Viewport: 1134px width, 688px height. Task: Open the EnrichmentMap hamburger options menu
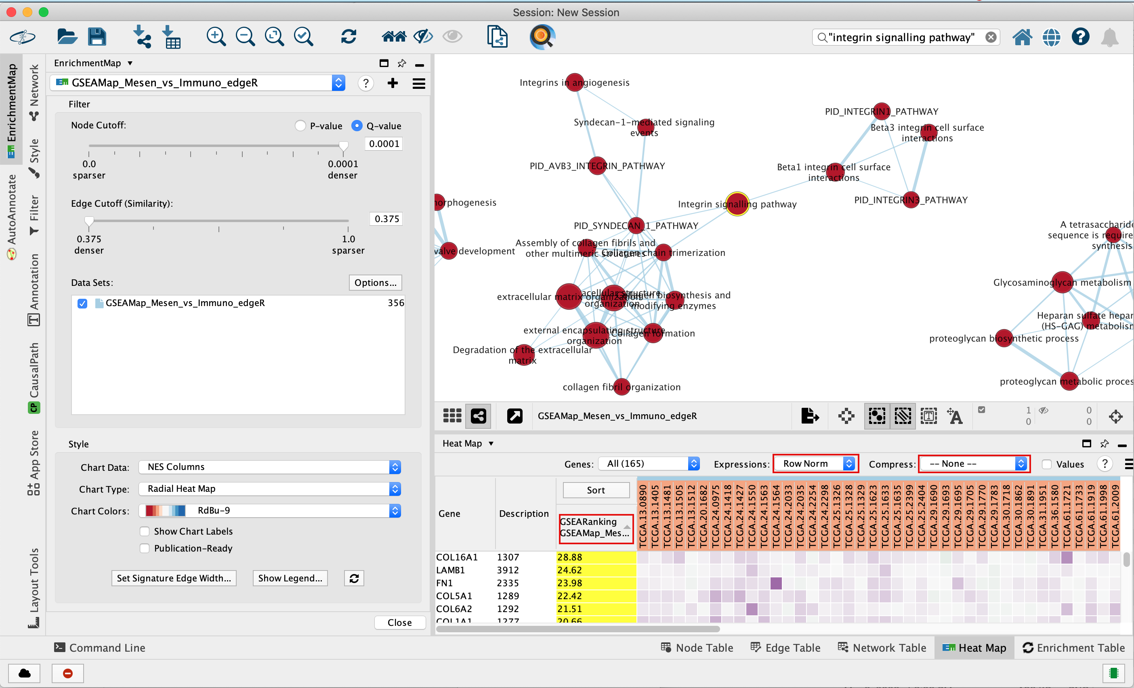419,83
